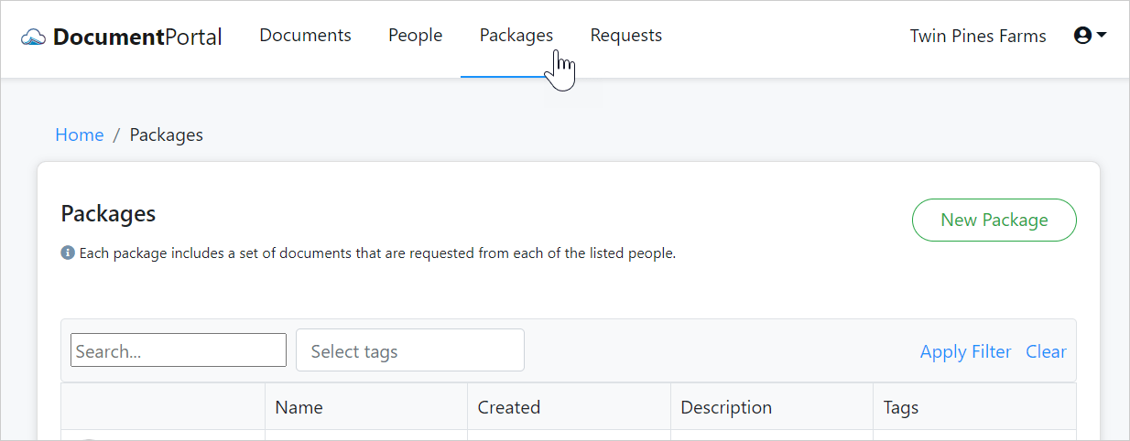Switch to the Requests nav tab
This screenshot has width=1130, height=441.
click(x=625, y=36)
